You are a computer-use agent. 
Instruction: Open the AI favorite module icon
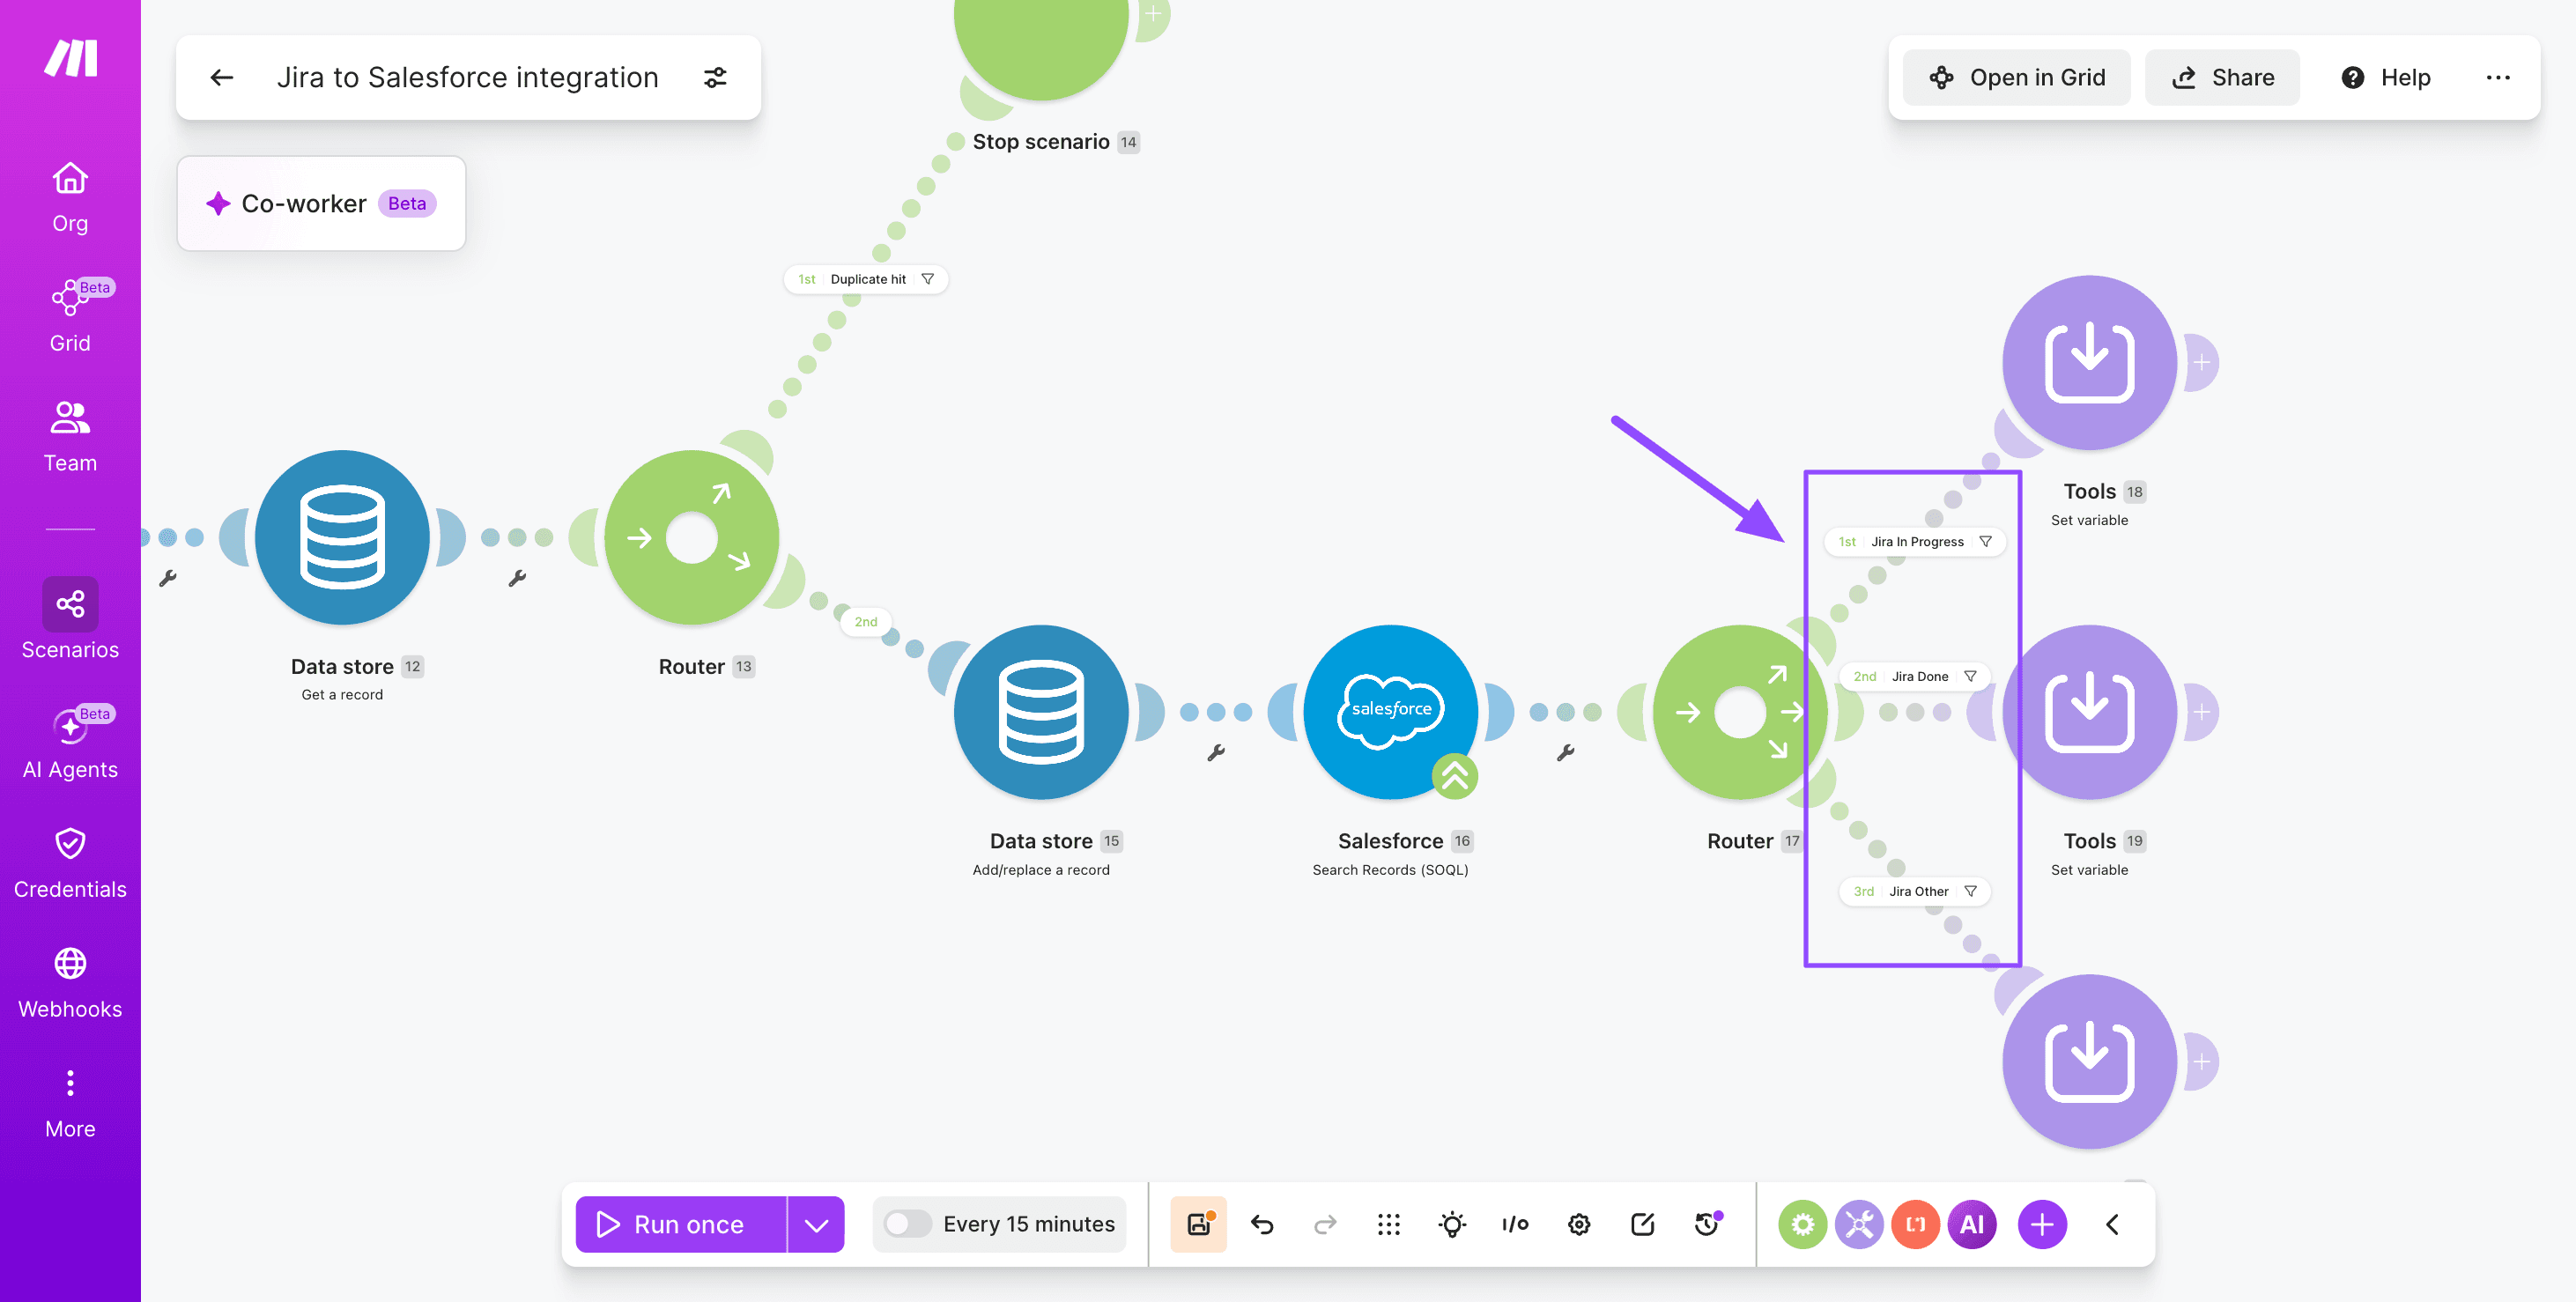coord(1972,1224)
